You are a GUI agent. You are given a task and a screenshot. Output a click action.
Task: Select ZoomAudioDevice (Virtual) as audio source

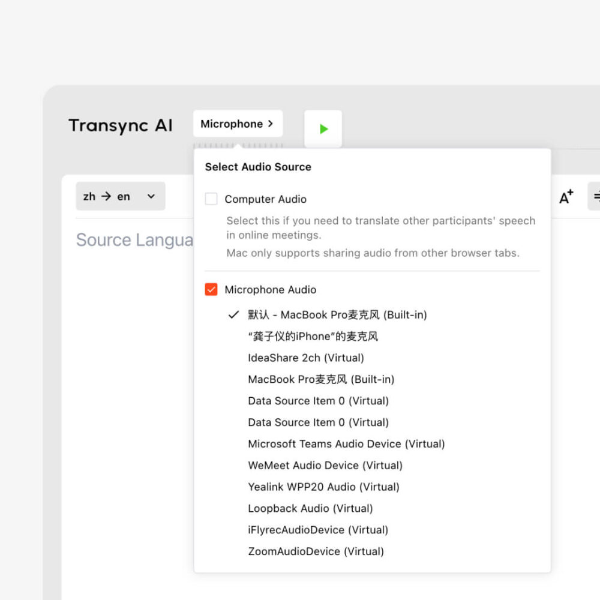[316, 551]
